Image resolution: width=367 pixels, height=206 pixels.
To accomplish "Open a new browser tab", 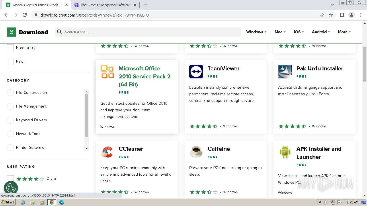I will pyautogui.click(x=146, y=5).
